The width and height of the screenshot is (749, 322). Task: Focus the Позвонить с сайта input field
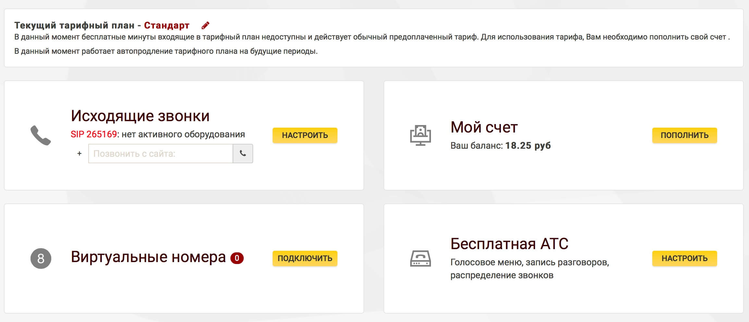160,154
